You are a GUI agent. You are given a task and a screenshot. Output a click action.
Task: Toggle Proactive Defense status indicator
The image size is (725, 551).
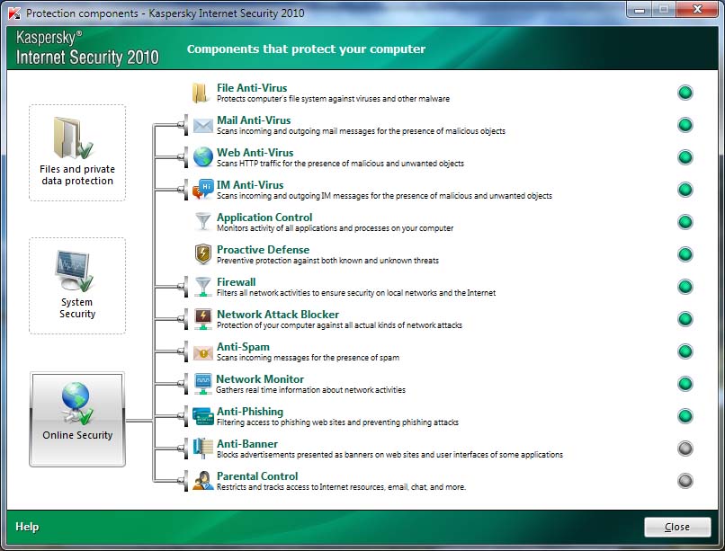tap(685, 254)
